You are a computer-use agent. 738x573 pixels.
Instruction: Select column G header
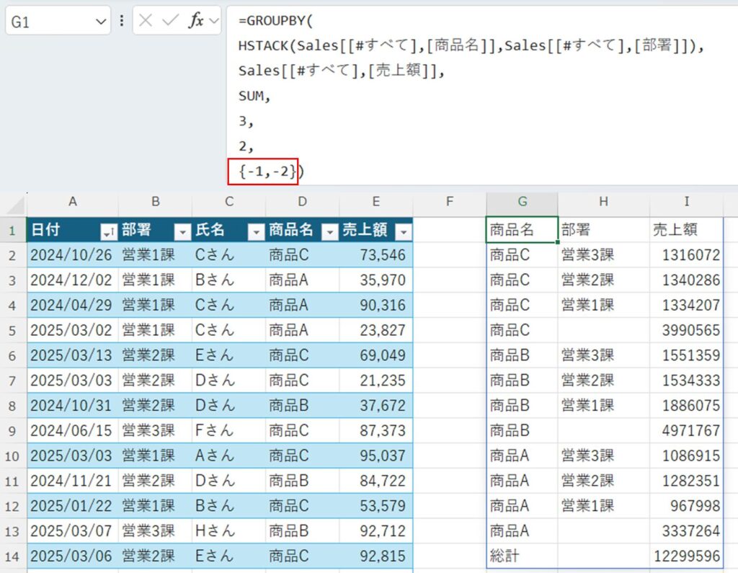pyautogui.click(x=523, y=202)
